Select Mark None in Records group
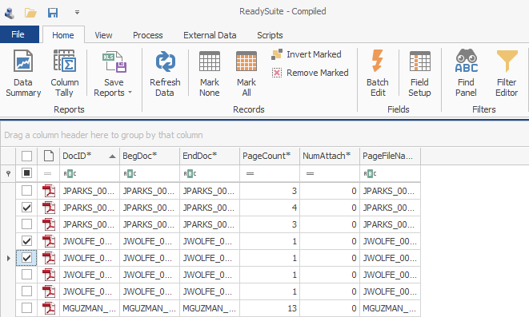This screenshot has width=529, height=317. 210,73
